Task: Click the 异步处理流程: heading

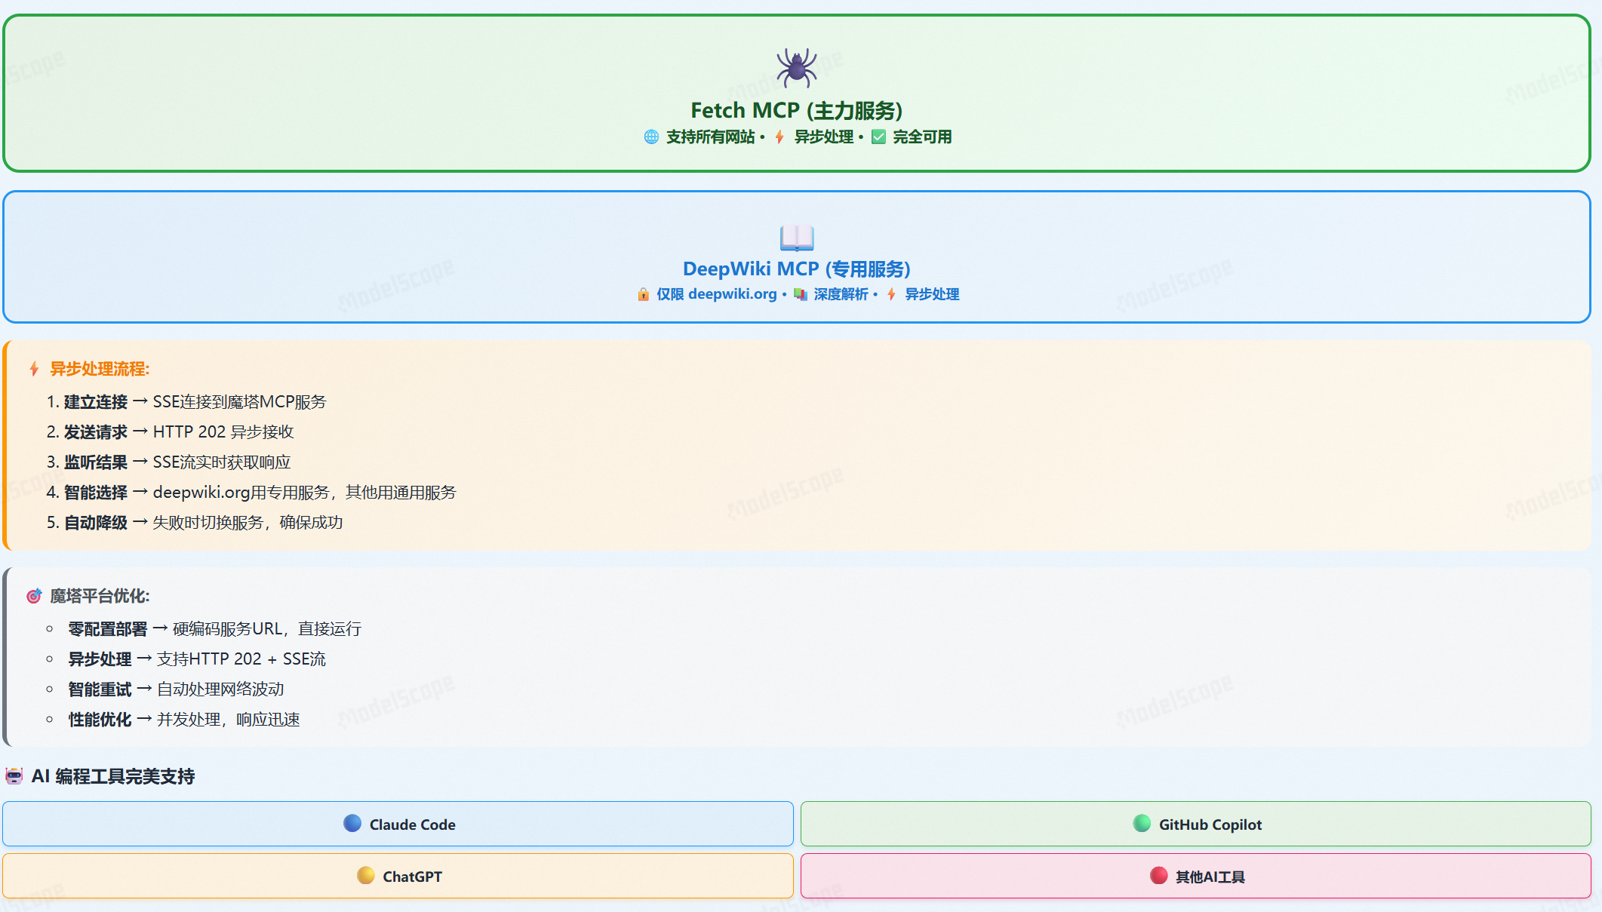Action: pyautogui.click(x=100, y=369)
